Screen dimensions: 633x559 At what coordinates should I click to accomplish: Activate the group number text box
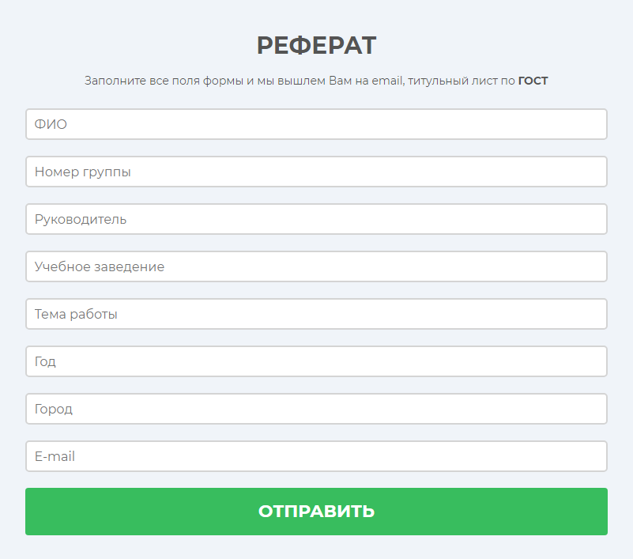[x=316, y=172]
